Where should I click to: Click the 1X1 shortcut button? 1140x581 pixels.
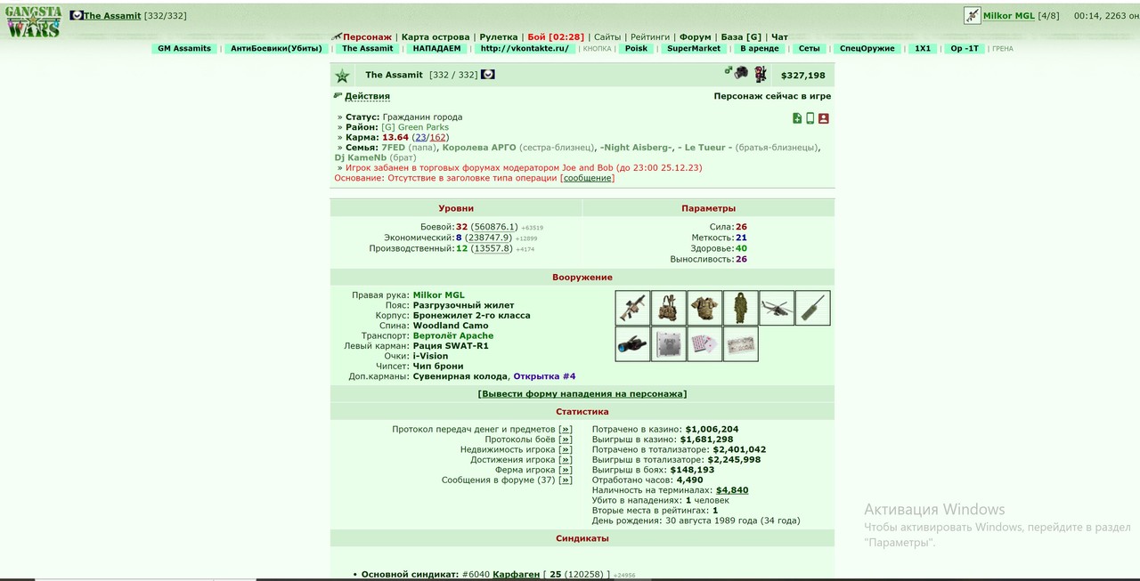click(x=922, y=49)
